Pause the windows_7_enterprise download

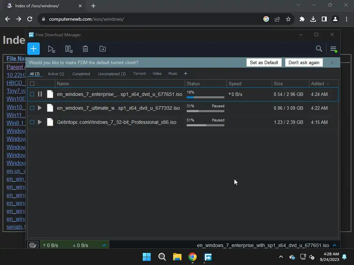click(x=40, y=94)
